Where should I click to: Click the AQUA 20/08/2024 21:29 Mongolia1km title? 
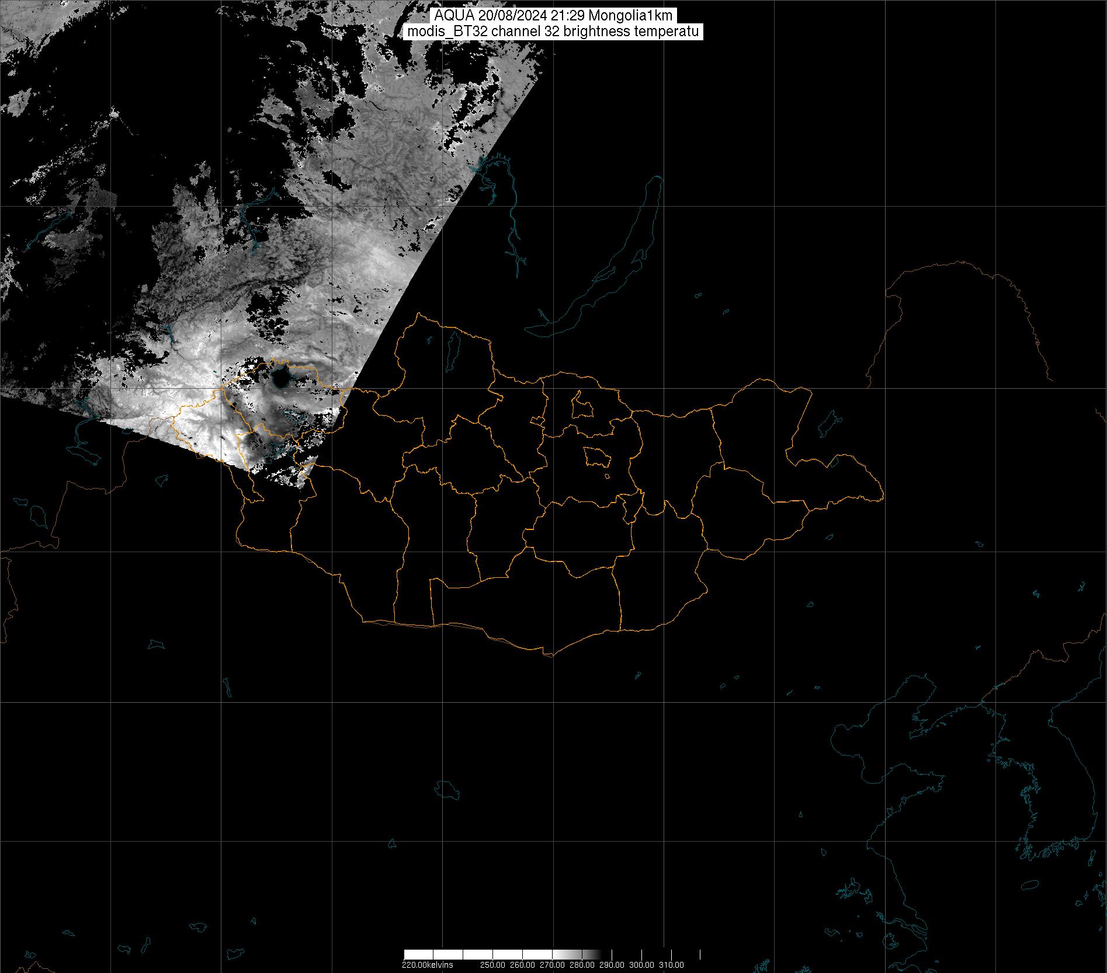553,16
